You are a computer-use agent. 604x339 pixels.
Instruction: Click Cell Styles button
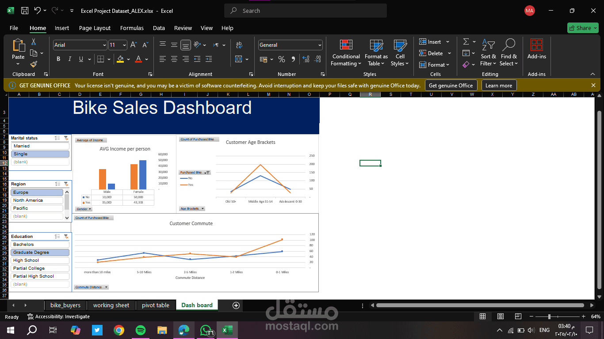click(400, 53)
